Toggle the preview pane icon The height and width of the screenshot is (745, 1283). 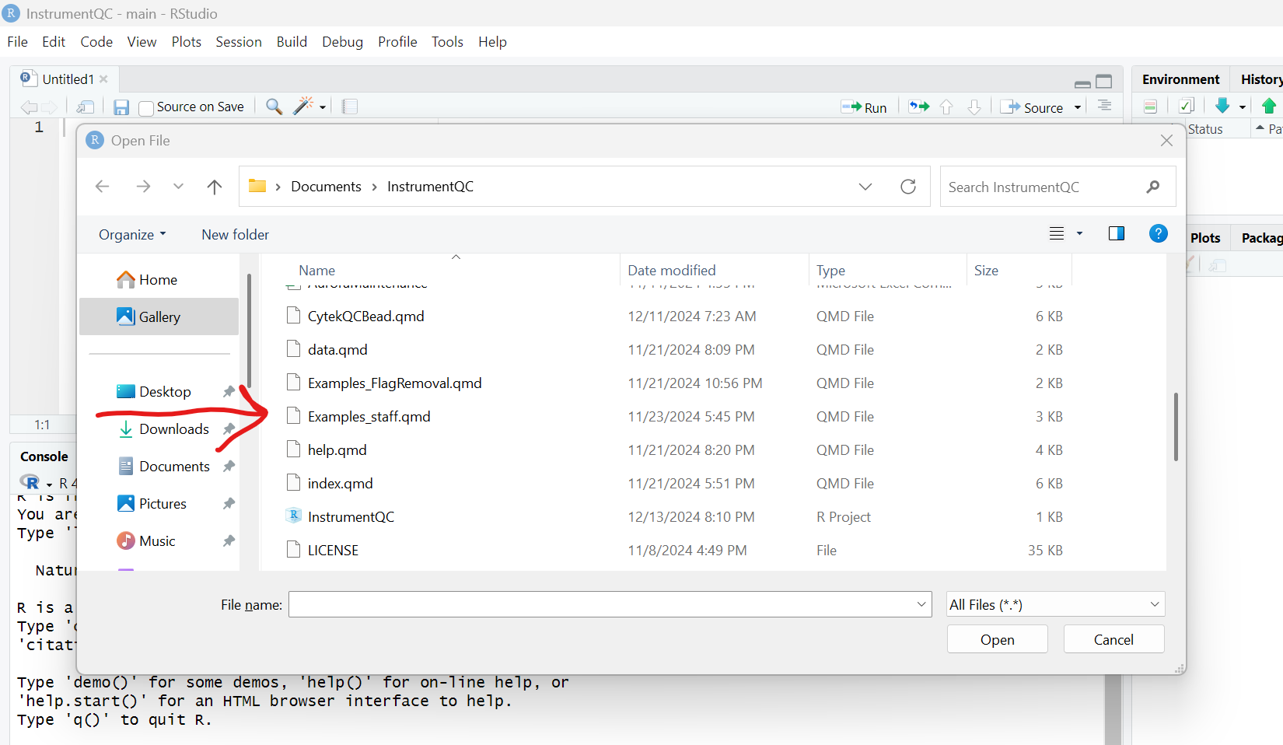[1116, 234]
